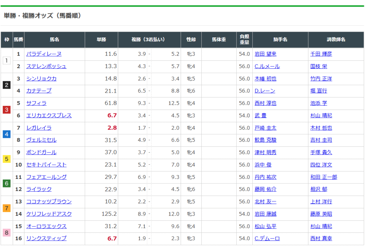Open horse ステレンボッシュ page
The image size is (365, 247).
click(46, 66)
